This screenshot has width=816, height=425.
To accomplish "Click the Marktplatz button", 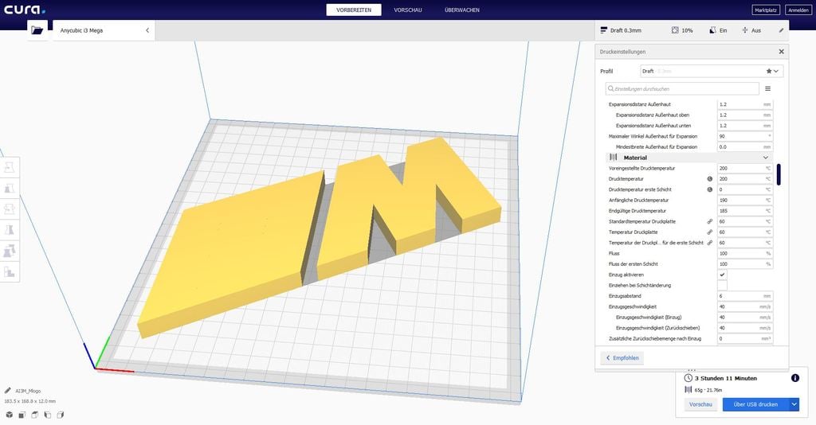I will click(x=766, y=10).
